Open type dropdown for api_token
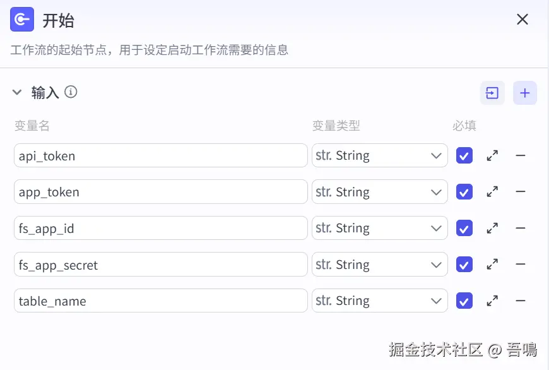The image size is (549, 370). tap(380, 155)
